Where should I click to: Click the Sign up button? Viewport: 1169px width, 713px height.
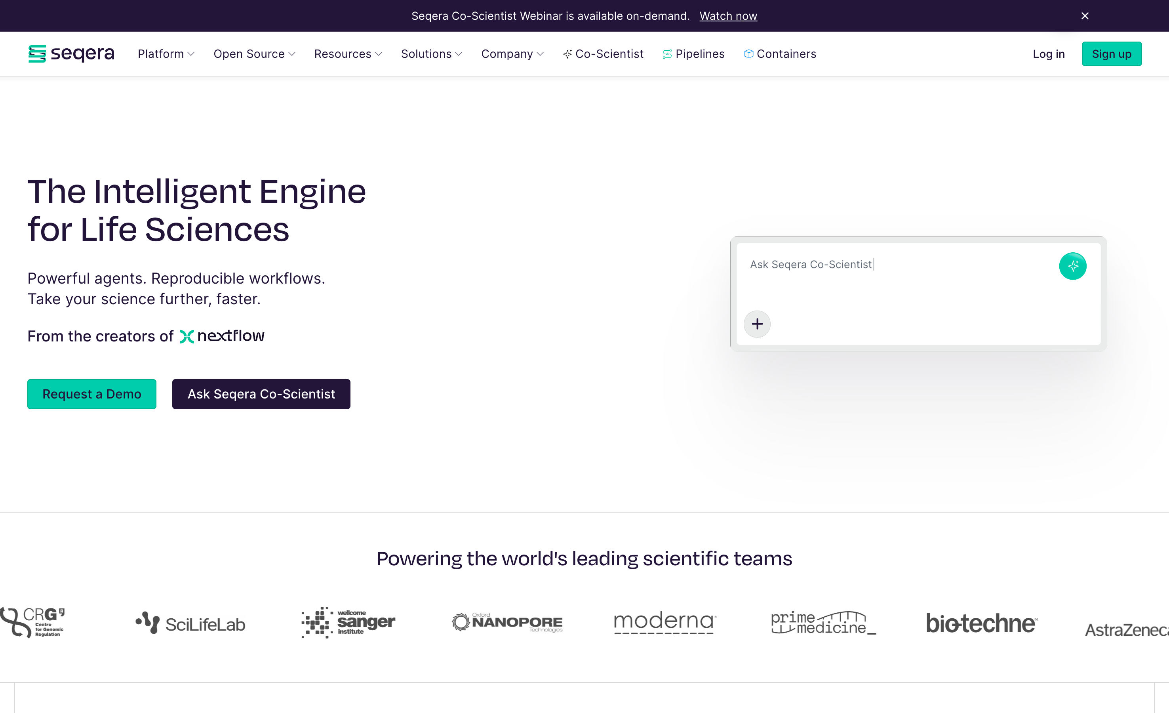tap(1111, 53)
